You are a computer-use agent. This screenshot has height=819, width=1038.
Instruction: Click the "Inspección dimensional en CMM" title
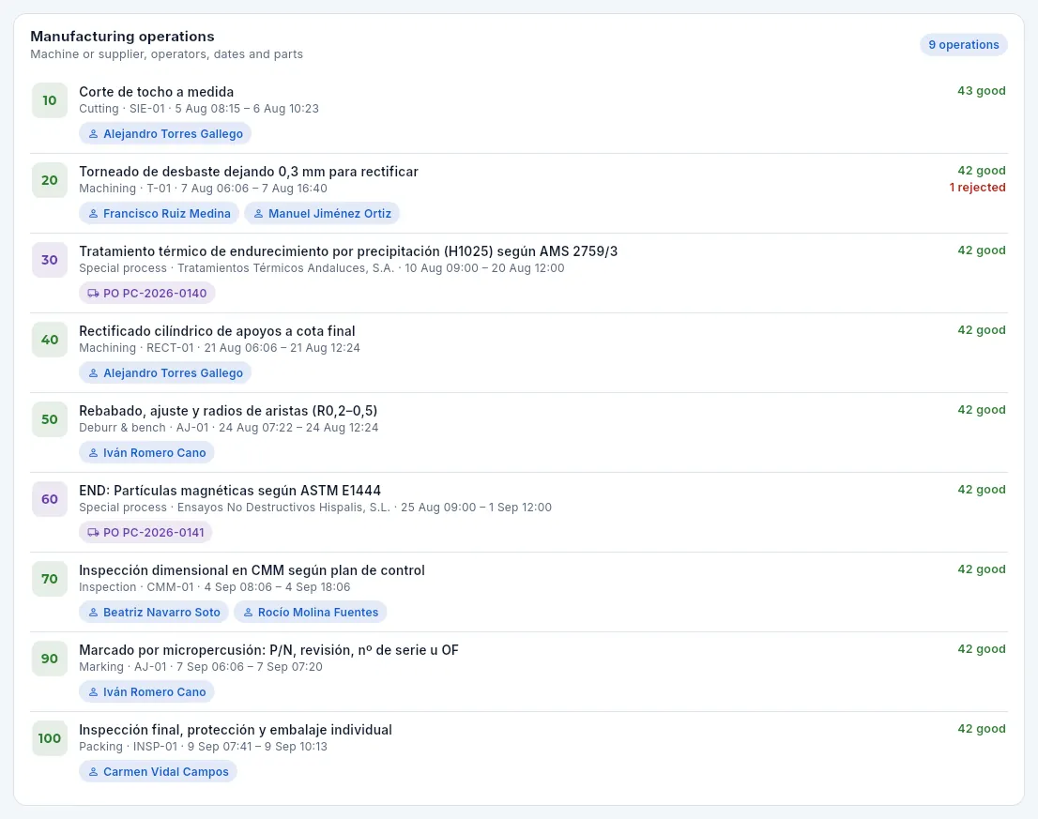(252, 570)
